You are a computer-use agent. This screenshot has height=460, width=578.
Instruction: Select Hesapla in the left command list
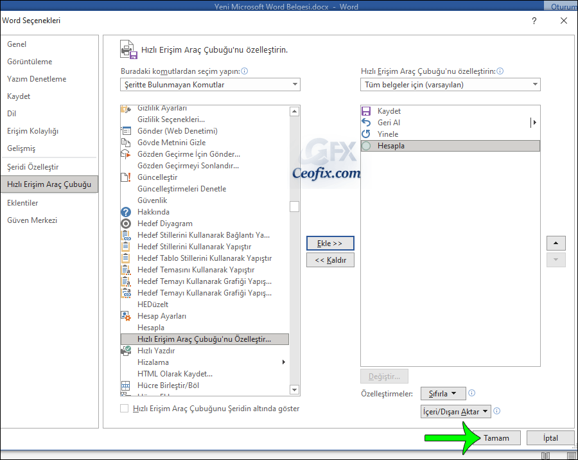click(x=205, y=328)
